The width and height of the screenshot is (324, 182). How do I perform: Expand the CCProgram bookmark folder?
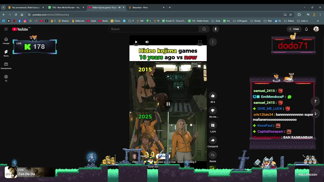point(240,21)
